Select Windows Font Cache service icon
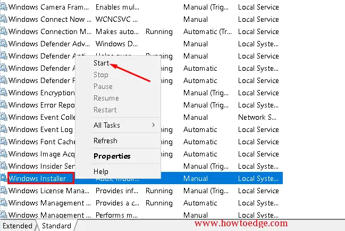Image resolution: width=345 pixels, height=231 pixels. click(4, 142)
